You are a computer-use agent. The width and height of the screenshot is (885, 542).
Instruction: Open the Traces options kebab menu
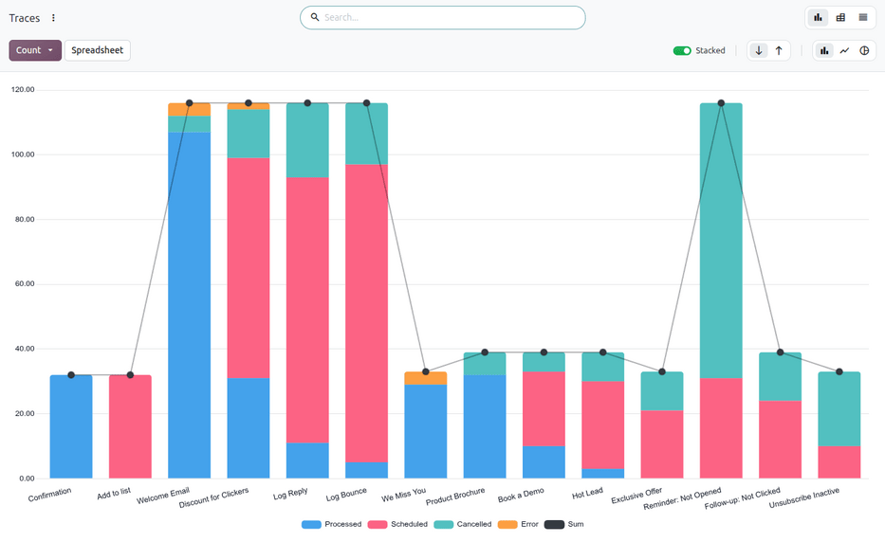(53, 18)
